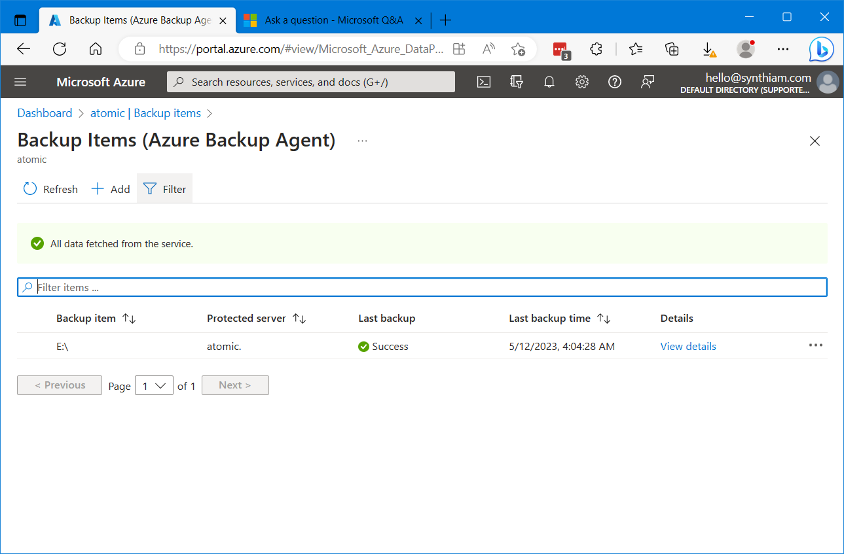Image resolution: width=844 pixels, height=554 pixels.
Task: Sort by Backup item column
Action: [96, 319]
